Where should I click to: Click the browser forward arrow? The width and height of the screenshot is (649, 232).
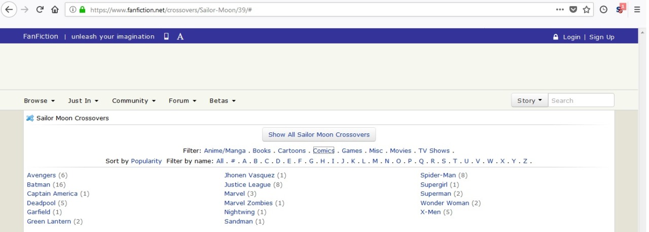click(24, 9)
